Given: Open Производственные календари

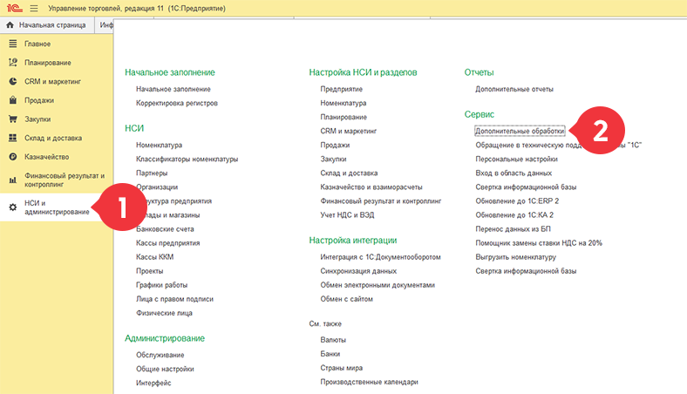Looking at the screenshot, I should (369, 382).
